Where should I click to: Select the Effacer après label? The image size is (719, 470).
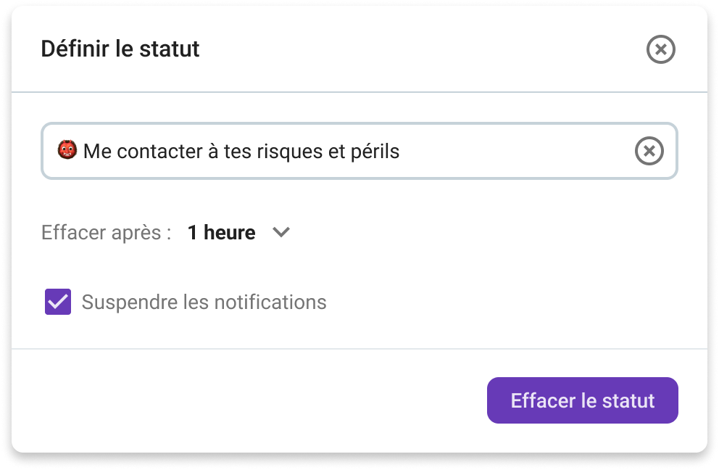click(101, 232)
